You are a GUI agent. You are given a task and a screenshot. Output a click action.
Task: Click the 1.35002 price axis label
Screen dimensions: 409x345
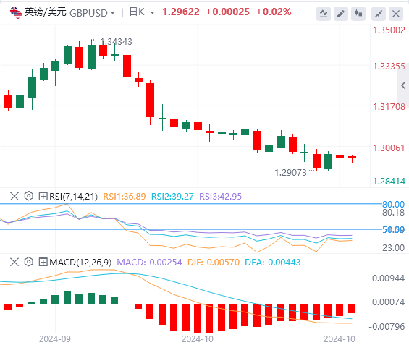click(389, 30)
